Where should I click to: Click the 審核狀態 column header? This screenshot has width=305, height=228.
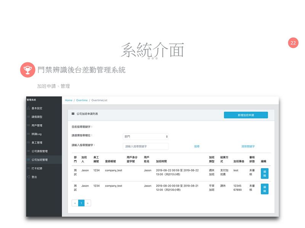click(x=252, y=159)
